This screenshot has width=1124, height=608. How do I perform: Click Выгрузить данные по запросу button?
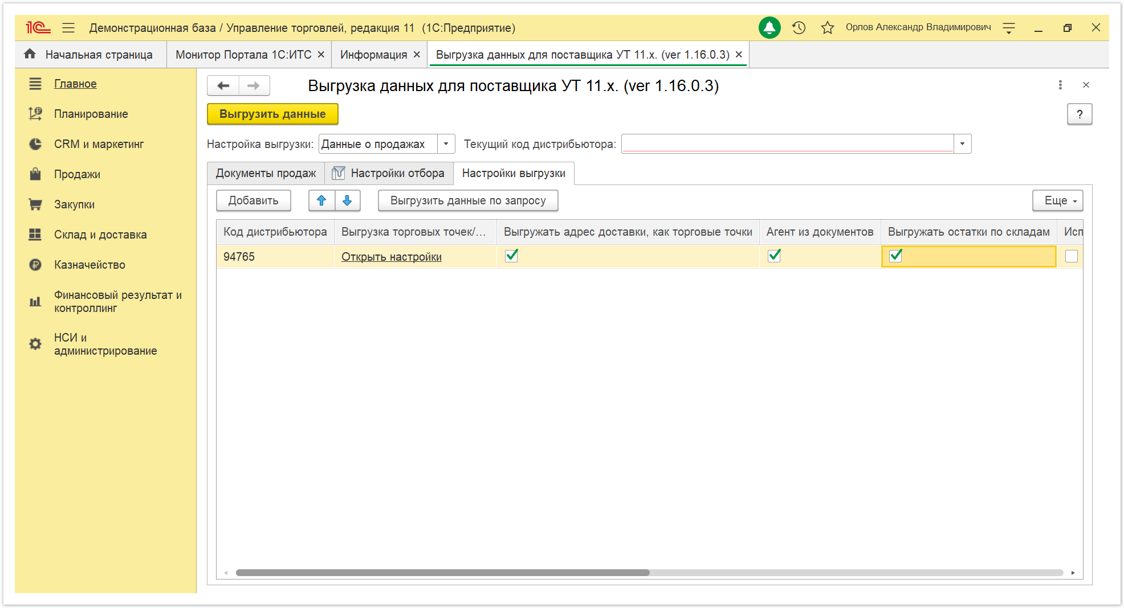(x=468, y=200)
